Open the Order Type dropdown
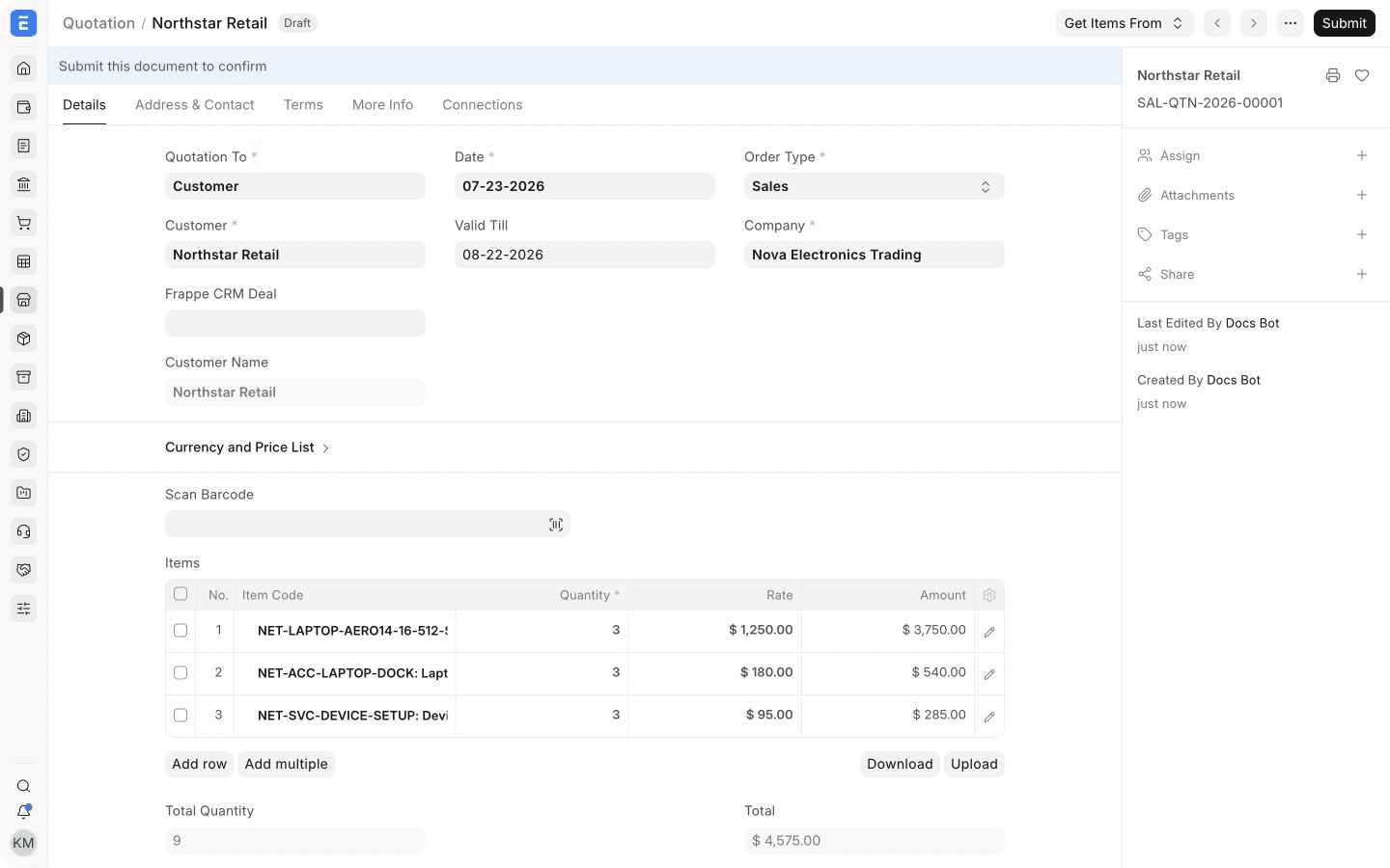Image resolution: width=1390 pixels, height=868 pixels. pyautogui.click(x=875, y=186)
